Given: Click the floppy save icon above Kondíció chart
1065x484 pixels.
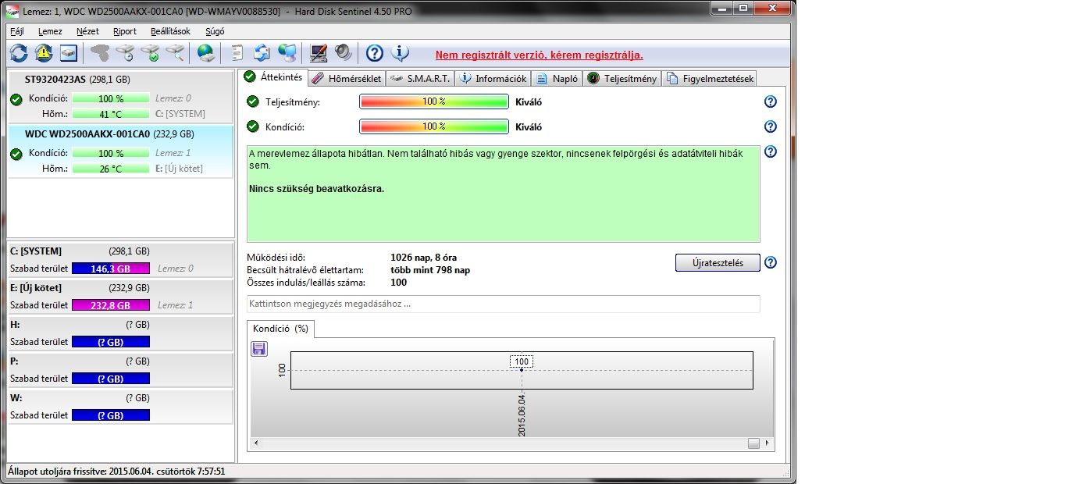Looking at the screenshot, I should 259,349.
